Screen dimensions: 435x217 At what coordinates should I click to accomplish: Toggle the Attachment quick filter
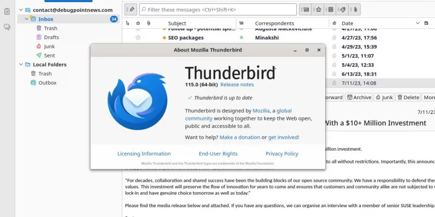pos(355,10)
